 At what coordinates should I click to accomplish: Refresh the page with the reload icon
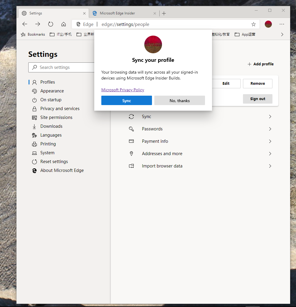click(50, 24)
